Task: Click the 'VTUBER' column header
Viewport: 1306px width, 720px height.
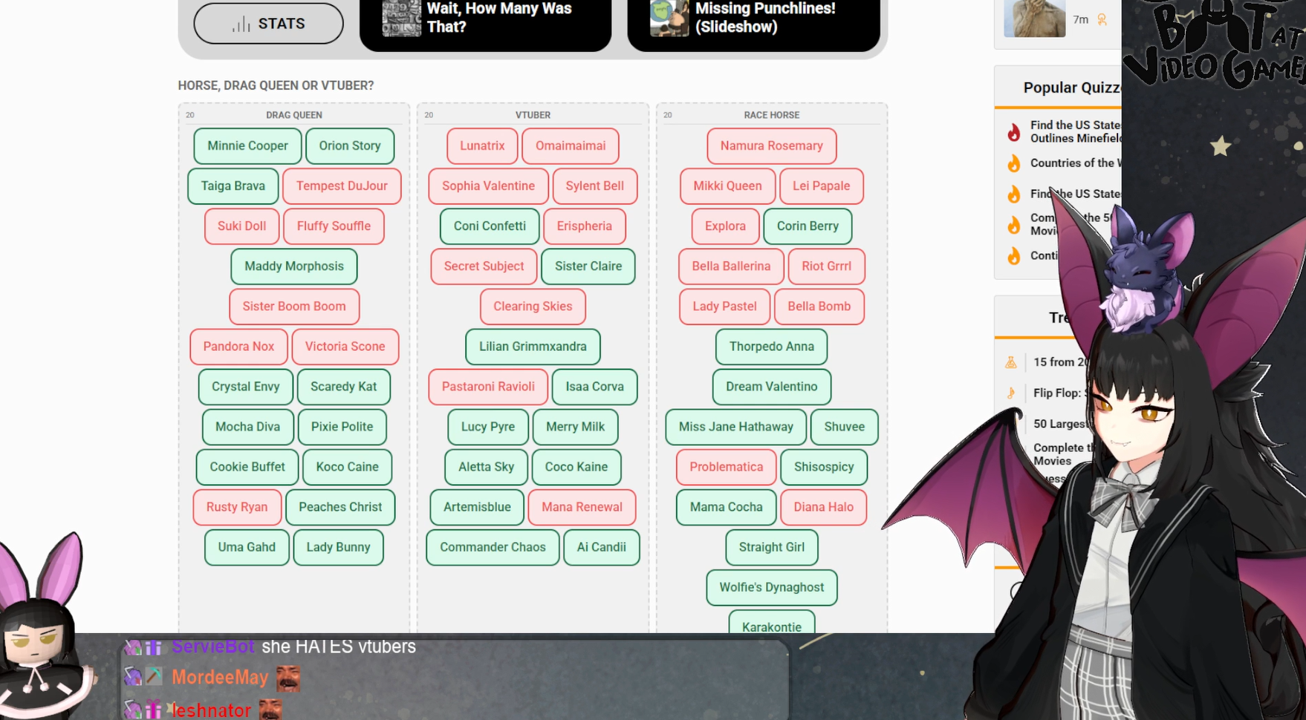Action: (x=533, y=115)
